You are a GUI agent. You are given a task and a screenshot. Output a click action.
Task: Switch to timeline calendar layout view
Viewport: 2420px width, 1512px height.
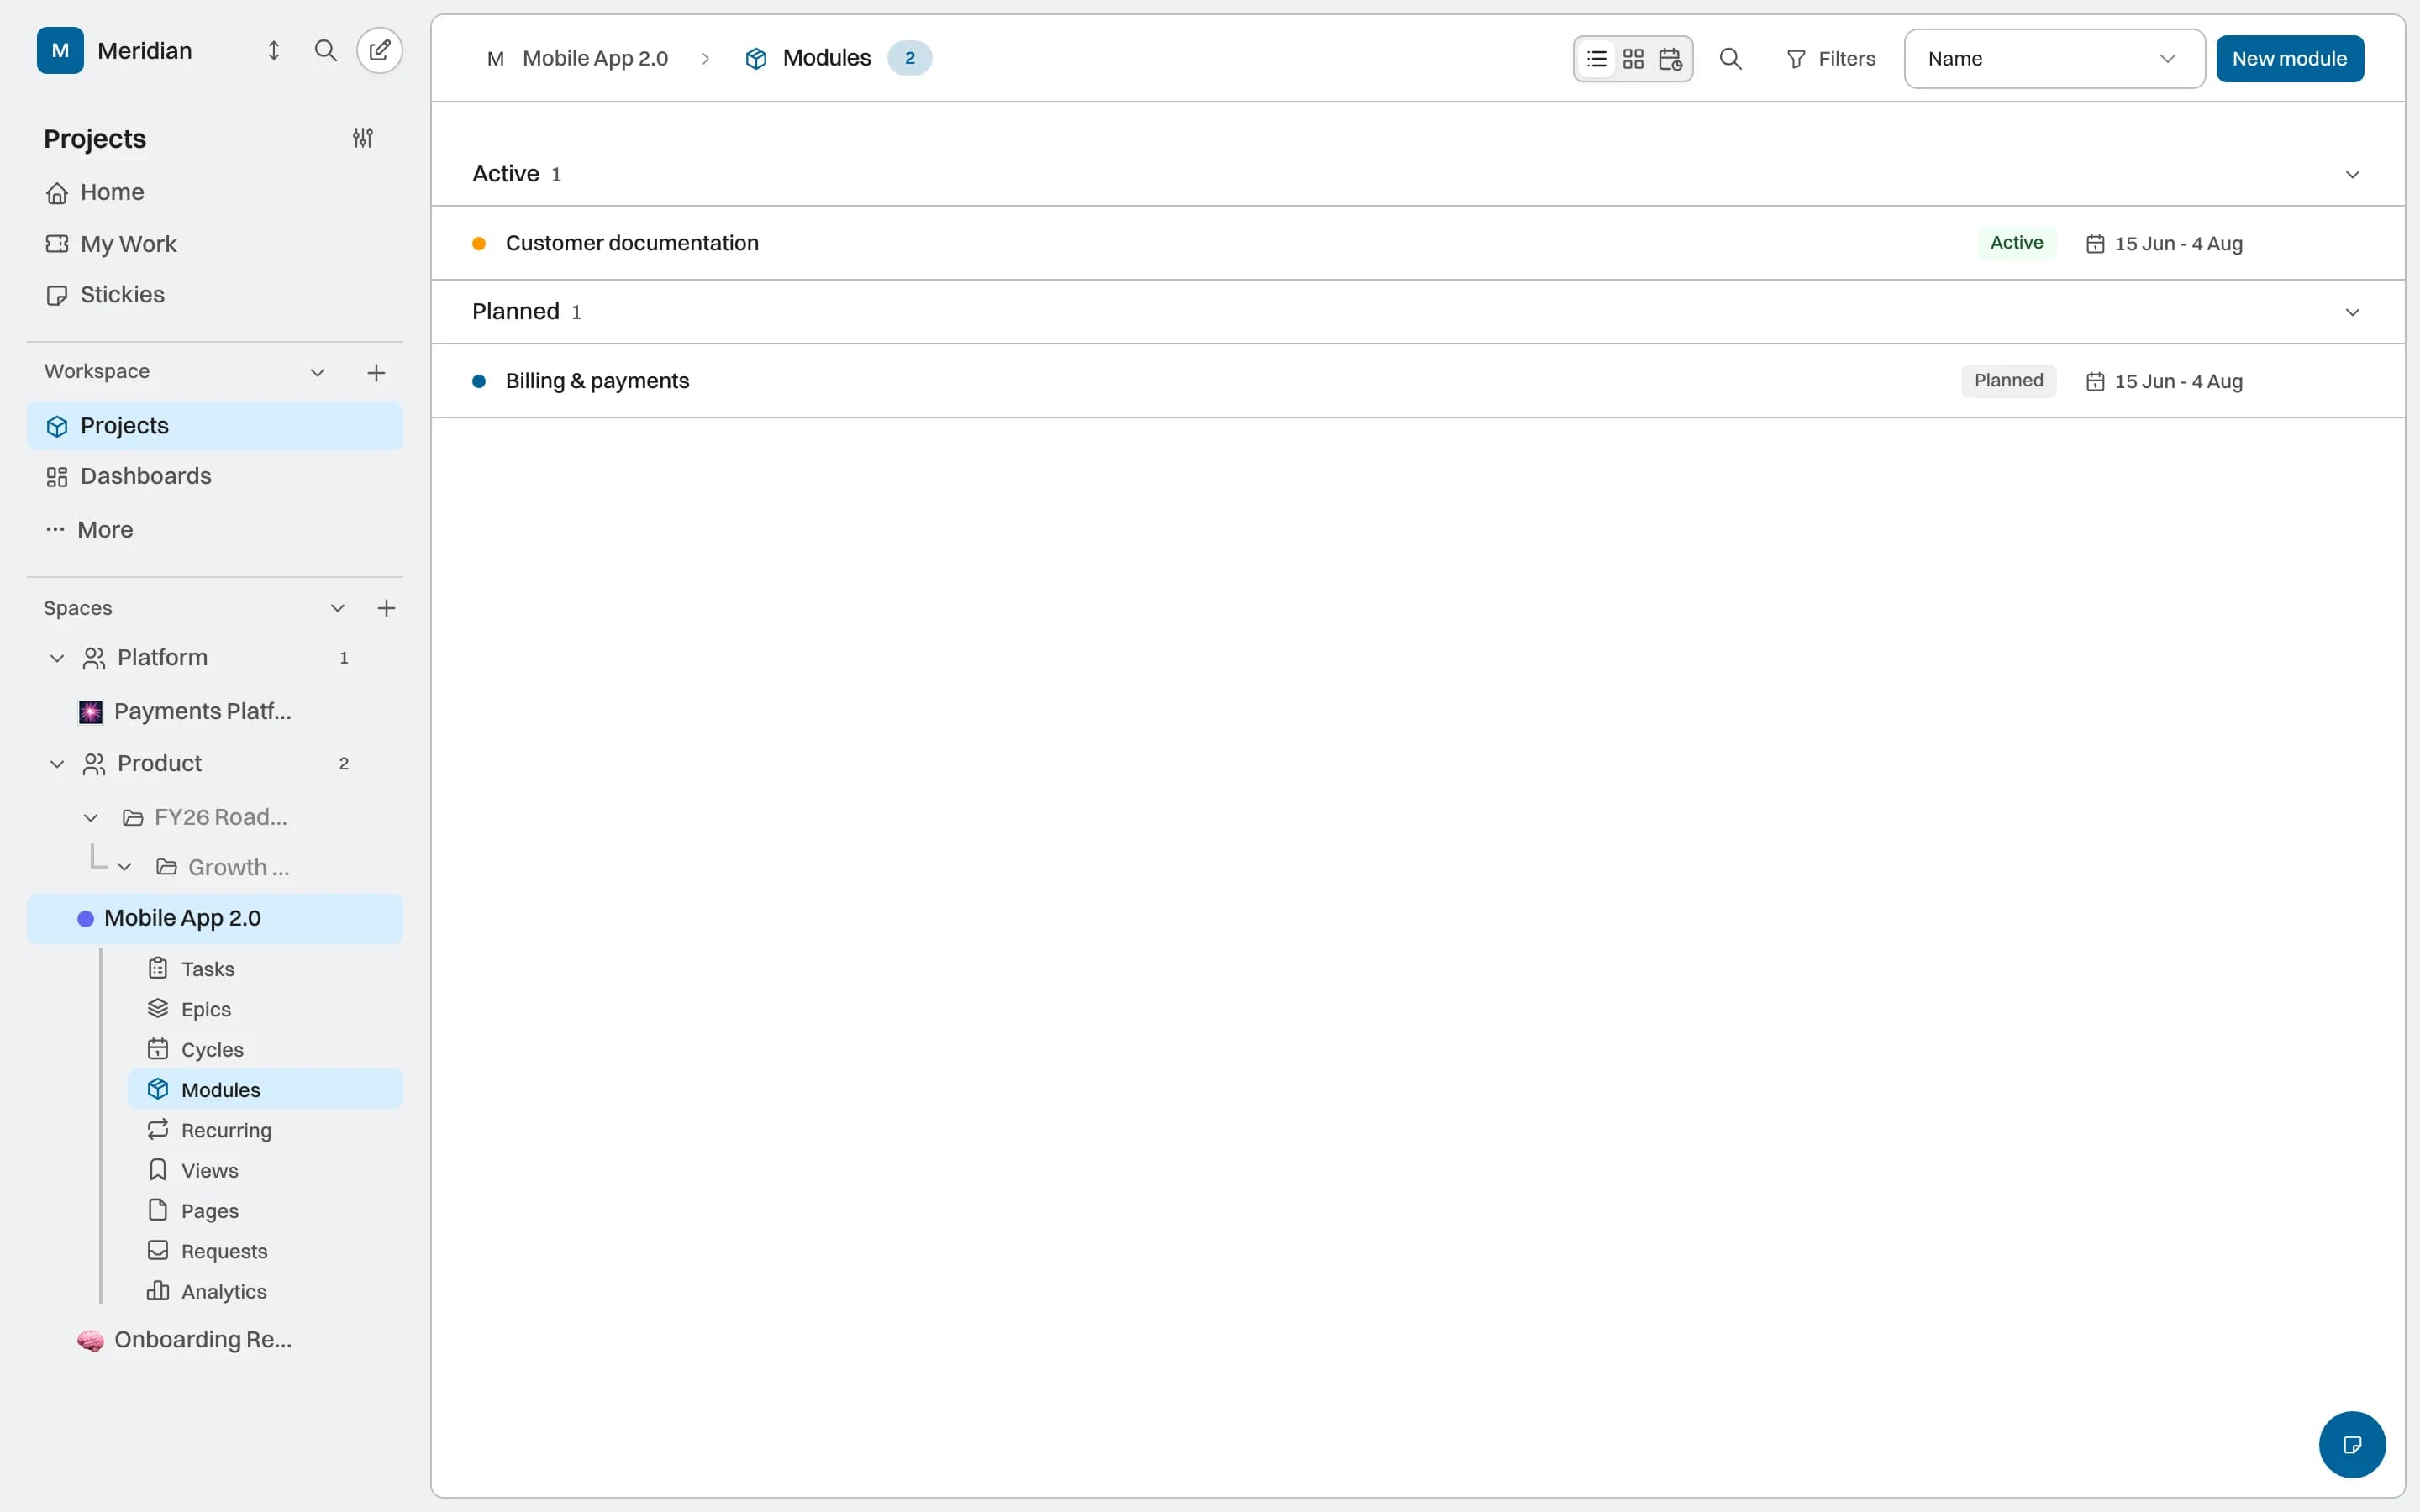coord(1670,59)
